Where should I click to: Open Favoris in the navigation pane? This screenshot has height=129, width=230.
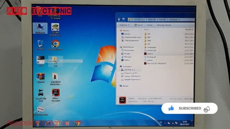coord(124,30)
